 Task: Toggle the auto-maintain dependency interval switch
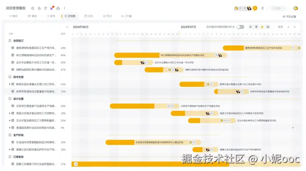[240, 27]
